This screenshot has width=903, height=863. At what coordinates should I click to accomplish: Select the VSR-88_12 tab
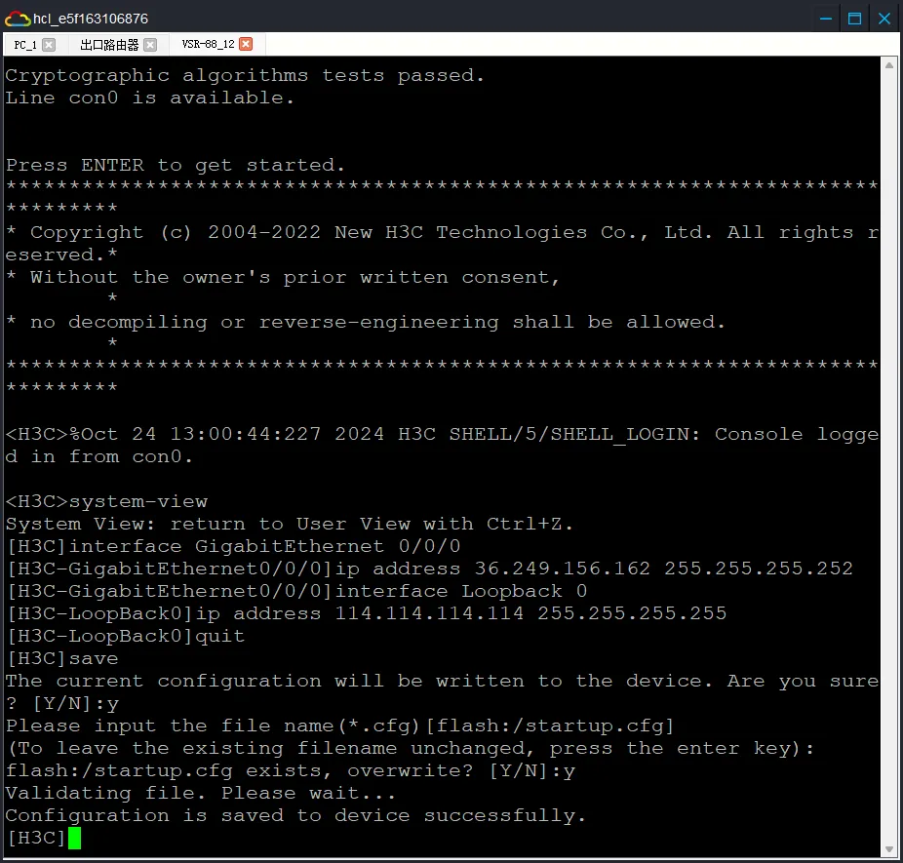tap(208, 44)
